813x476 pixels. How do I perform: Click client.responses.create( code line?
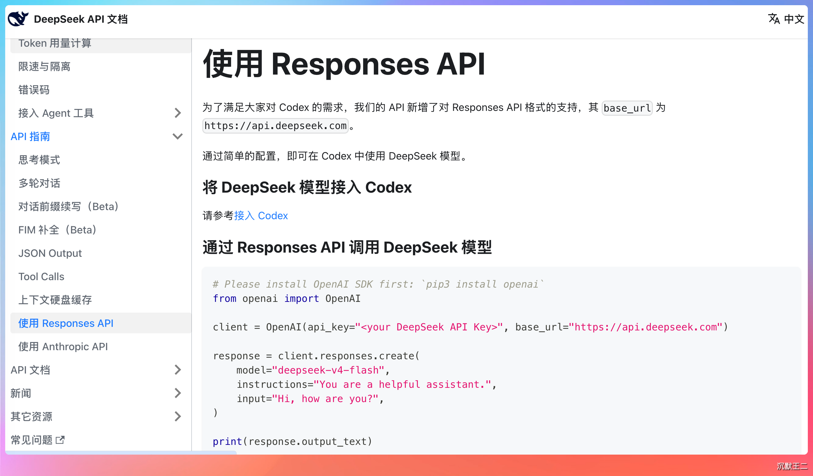(x=316, y=356)
